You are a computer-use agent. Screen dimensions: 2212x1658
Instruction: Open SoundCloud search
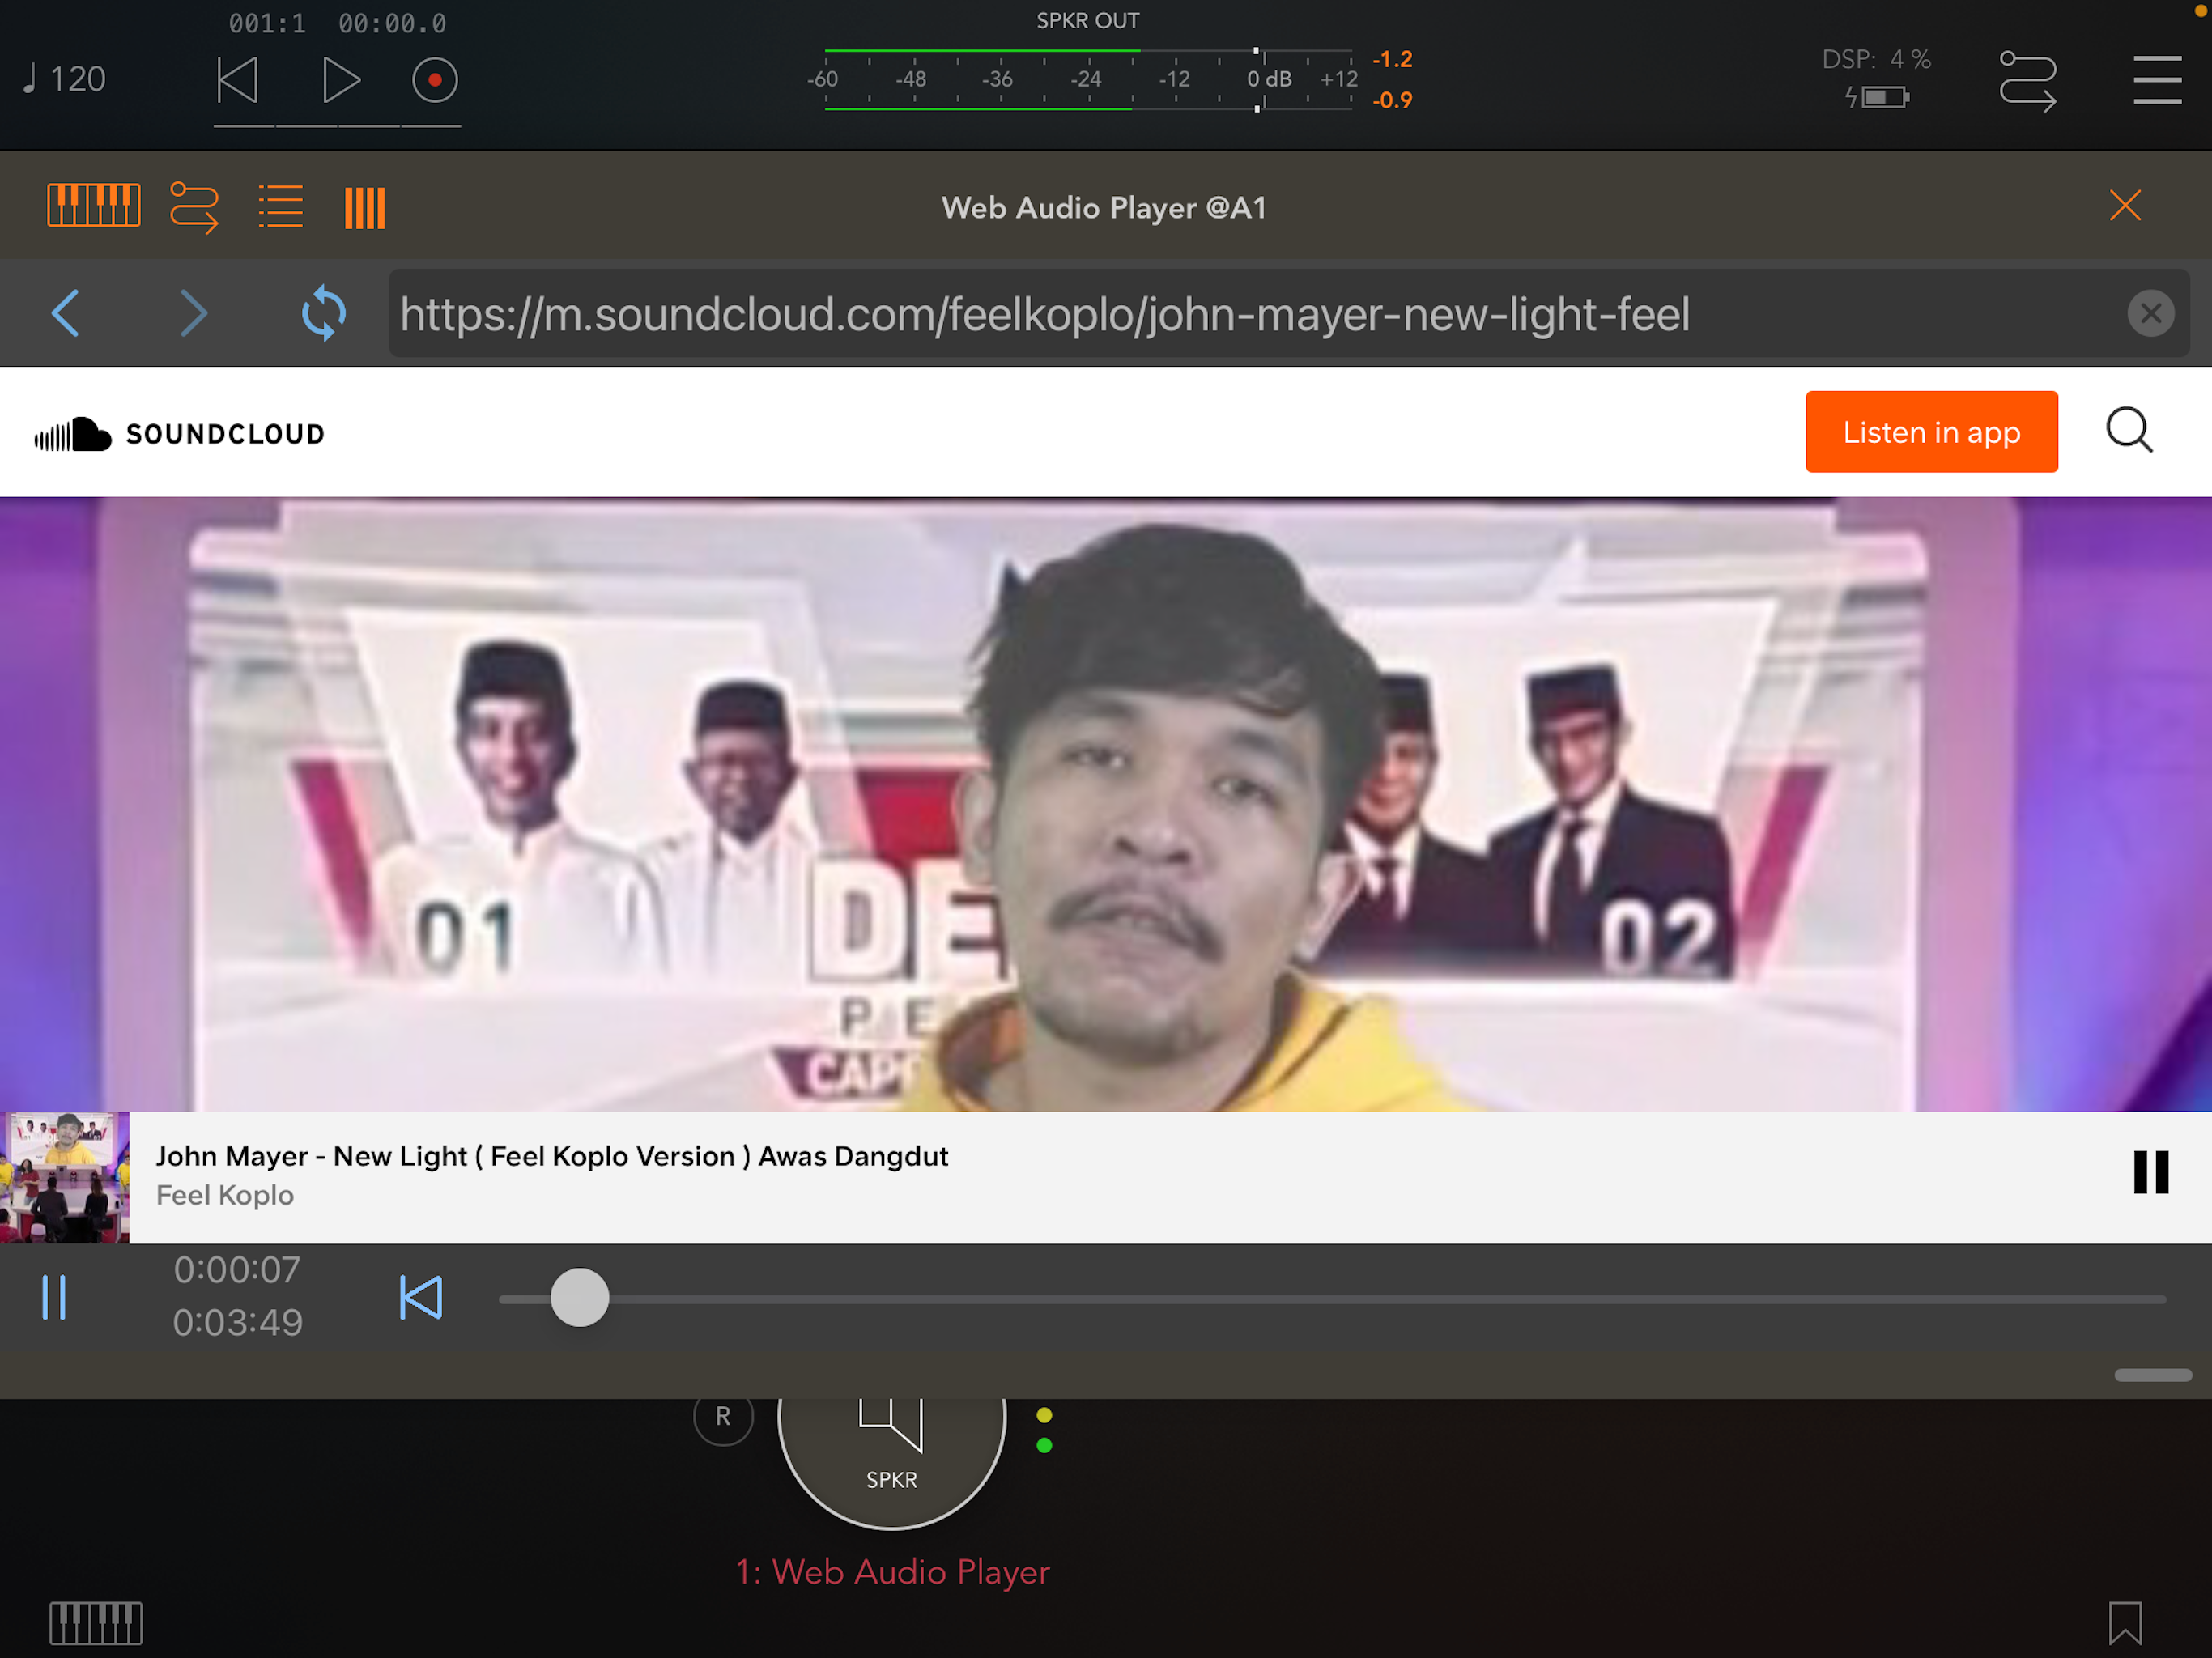[2128, 431]
